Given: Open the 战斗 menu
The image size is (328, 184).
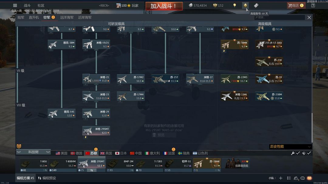Looking at the screenshot, I should tap(27, 5).
